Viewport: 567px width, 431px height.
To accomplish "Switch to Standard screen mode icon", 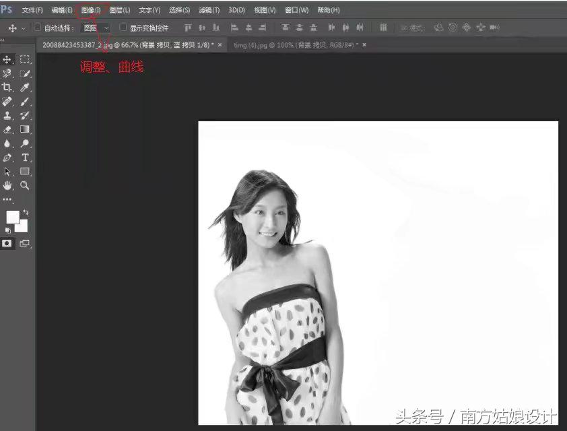I will [25, 244].
